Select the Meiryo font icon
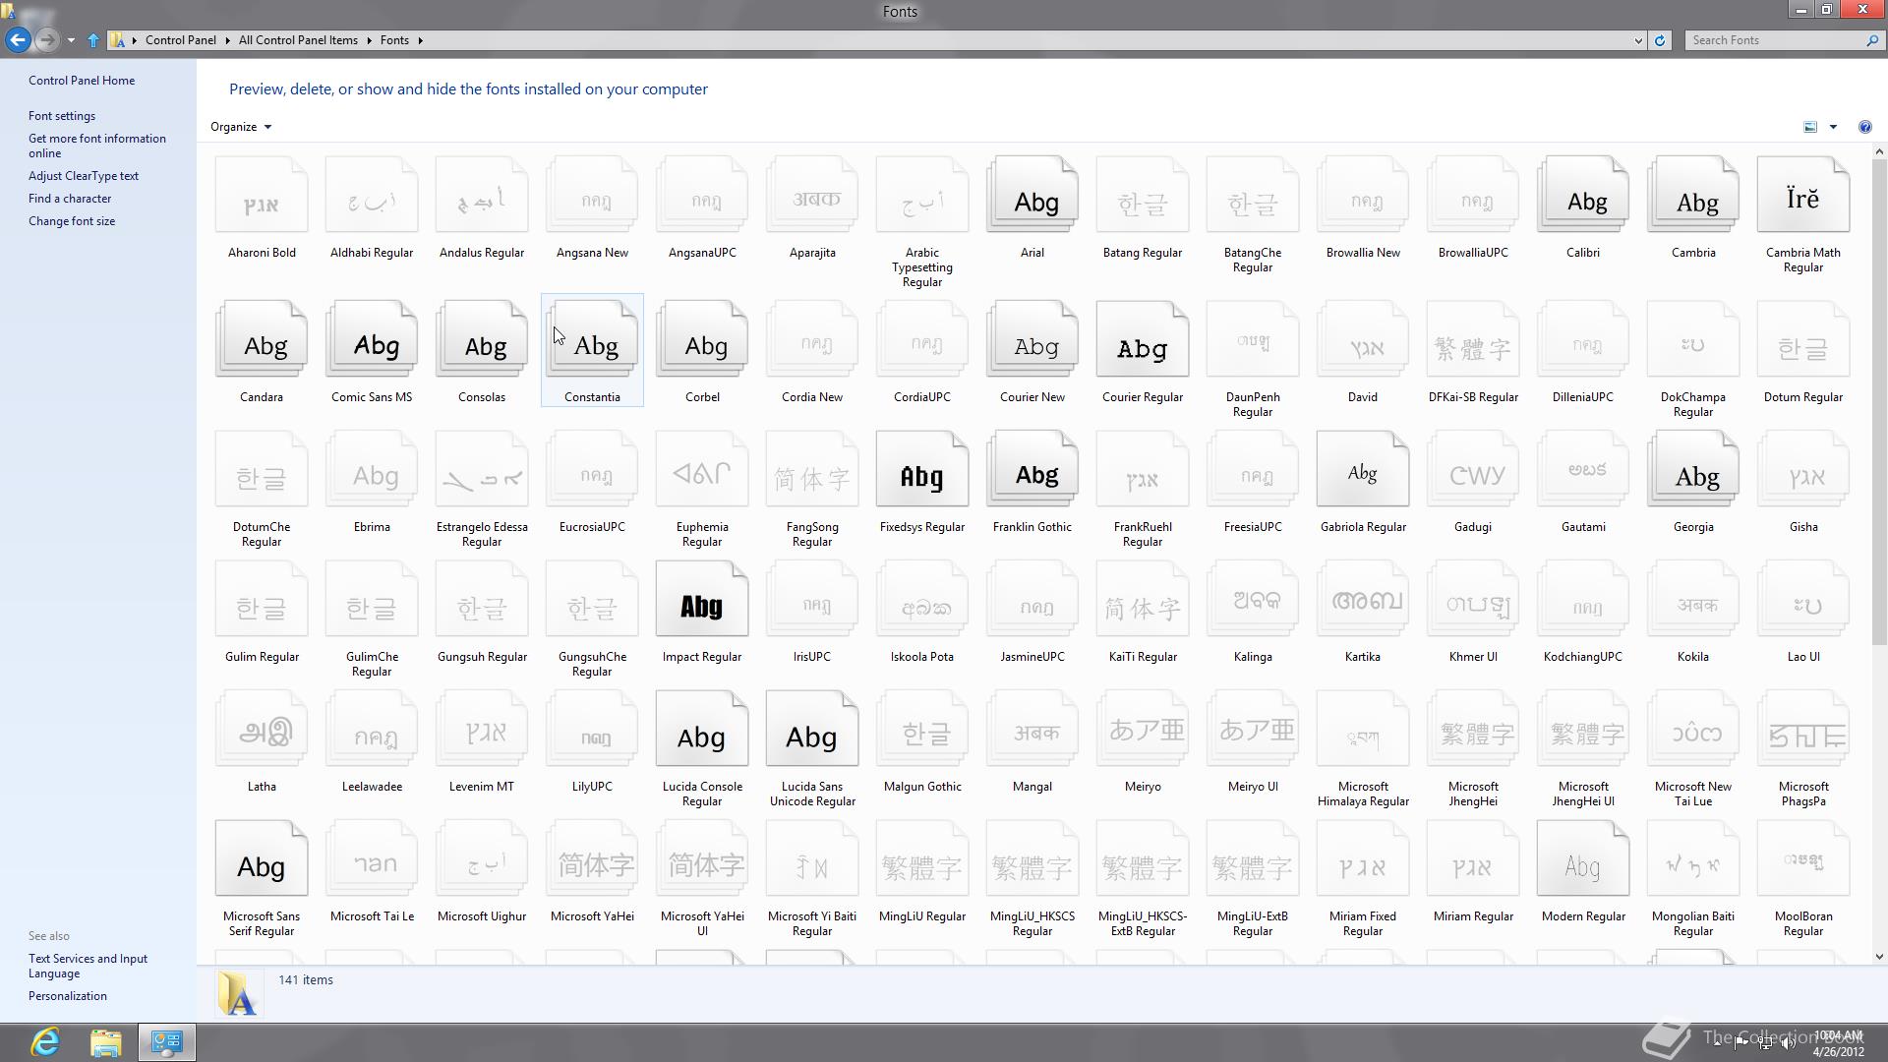 click(1143, 729)
